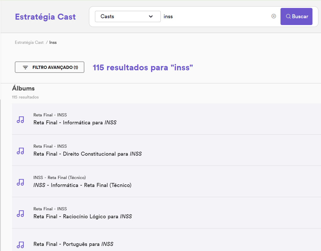Click 'INSS - Reta Final (Técnico)' subtitle text

(x=60, y=178)
